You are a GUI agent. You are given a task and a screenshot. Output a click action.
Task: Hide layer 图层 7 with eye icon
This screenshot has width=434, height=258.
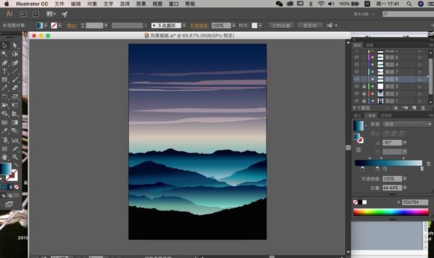pos(356,72)
